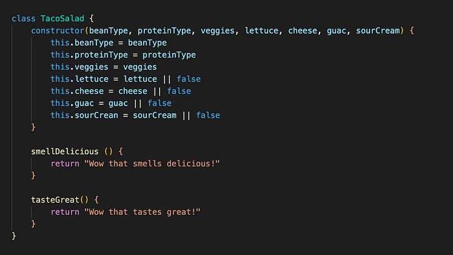Viewport: 453px width, 255px height.
Task: Click the TacoSalad class name
Action: 62,19
